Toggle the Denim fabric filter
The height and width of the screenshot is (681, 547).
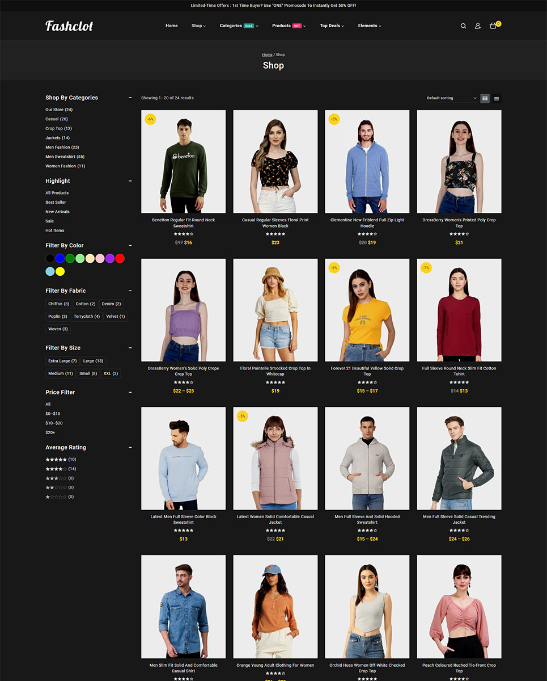(x=111, y=304)
